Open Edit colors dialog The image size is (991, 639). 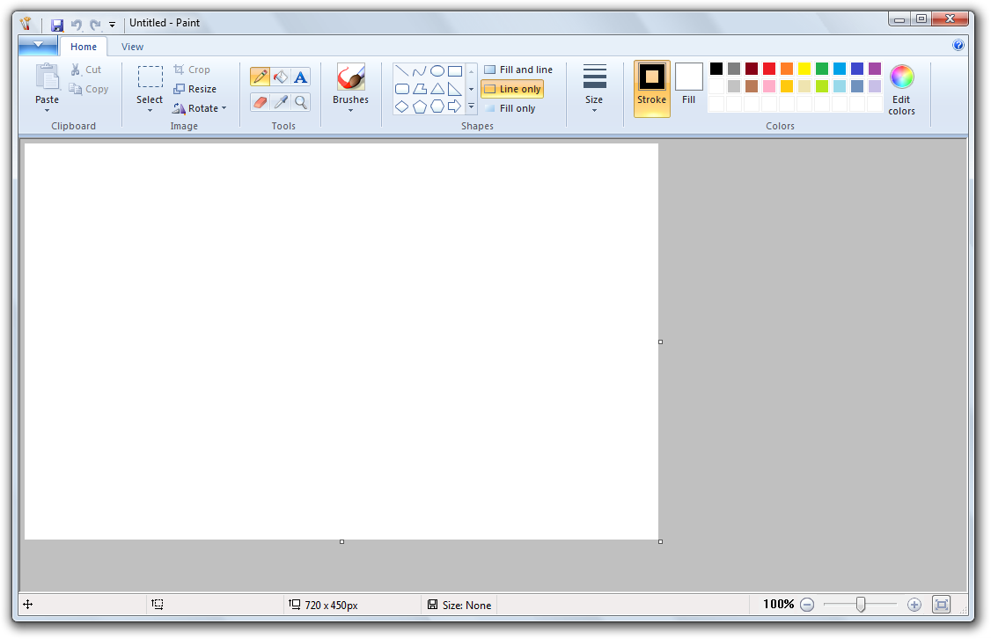[x=901, y=90]
